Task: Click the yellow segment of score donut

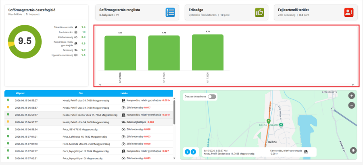Action: pyautogui.click(x=10, y=44)
